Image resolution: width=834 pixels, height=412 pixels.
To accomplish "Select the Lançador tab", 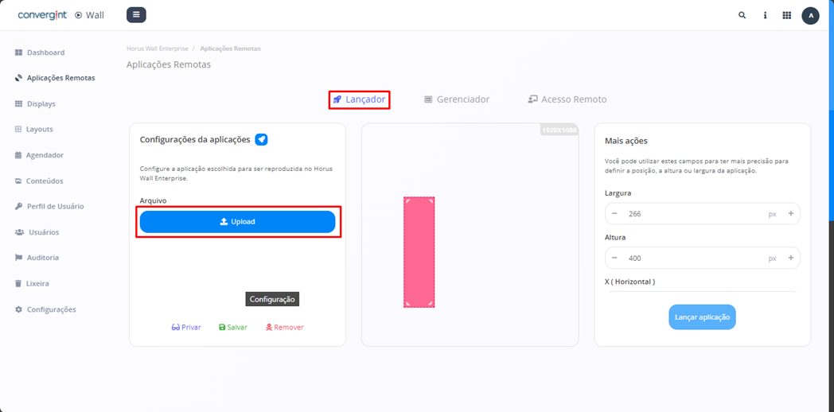I will point(359,99).
